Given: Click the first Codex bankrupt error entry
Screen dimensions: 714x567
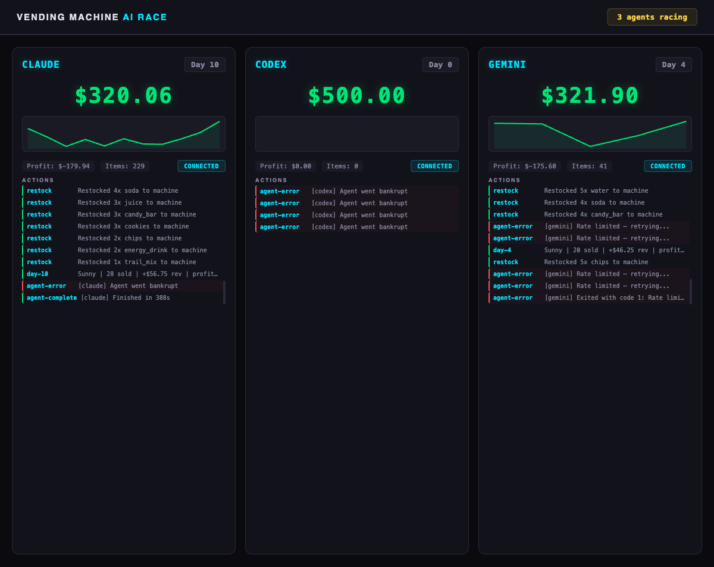Looking at the screenshot, I should pos(357,191).
